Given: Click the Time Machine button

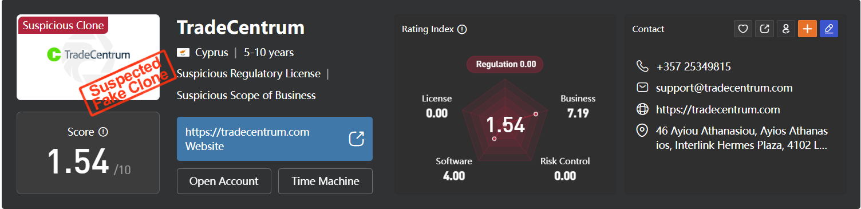Looking at the screenshot, I should [325, 182].
